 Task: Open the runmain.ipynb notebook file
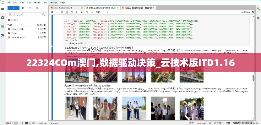(27, 37)
